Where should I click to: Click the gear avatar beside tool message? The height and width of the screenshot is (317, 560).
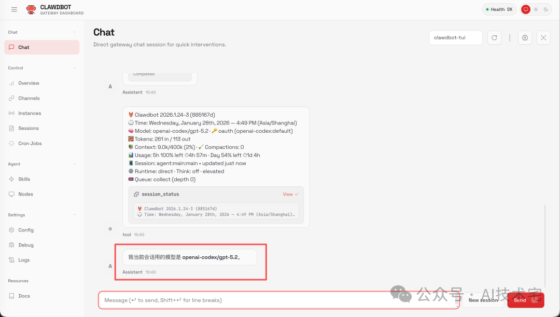110,229
